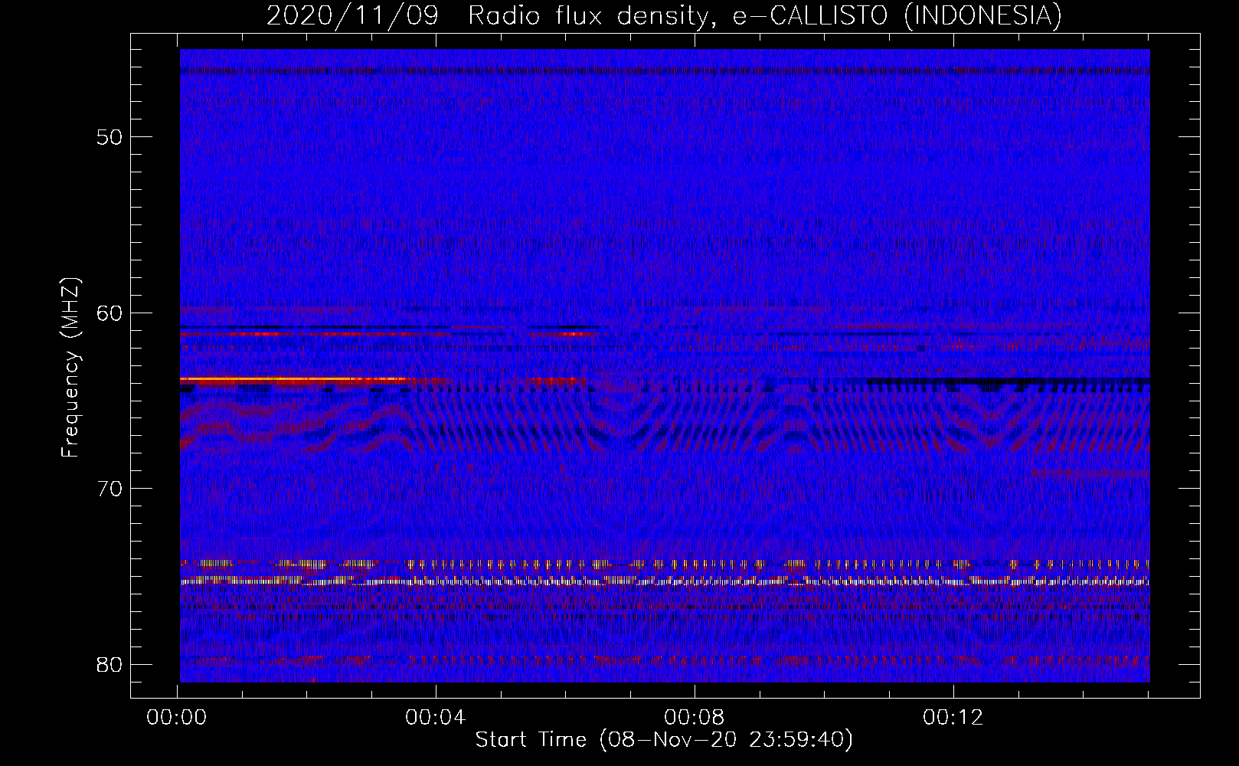Image resolution: width=1239 pixels, height=766 pixels.
Task: Click the 00:00 time tick label
Action: [177, 718]
